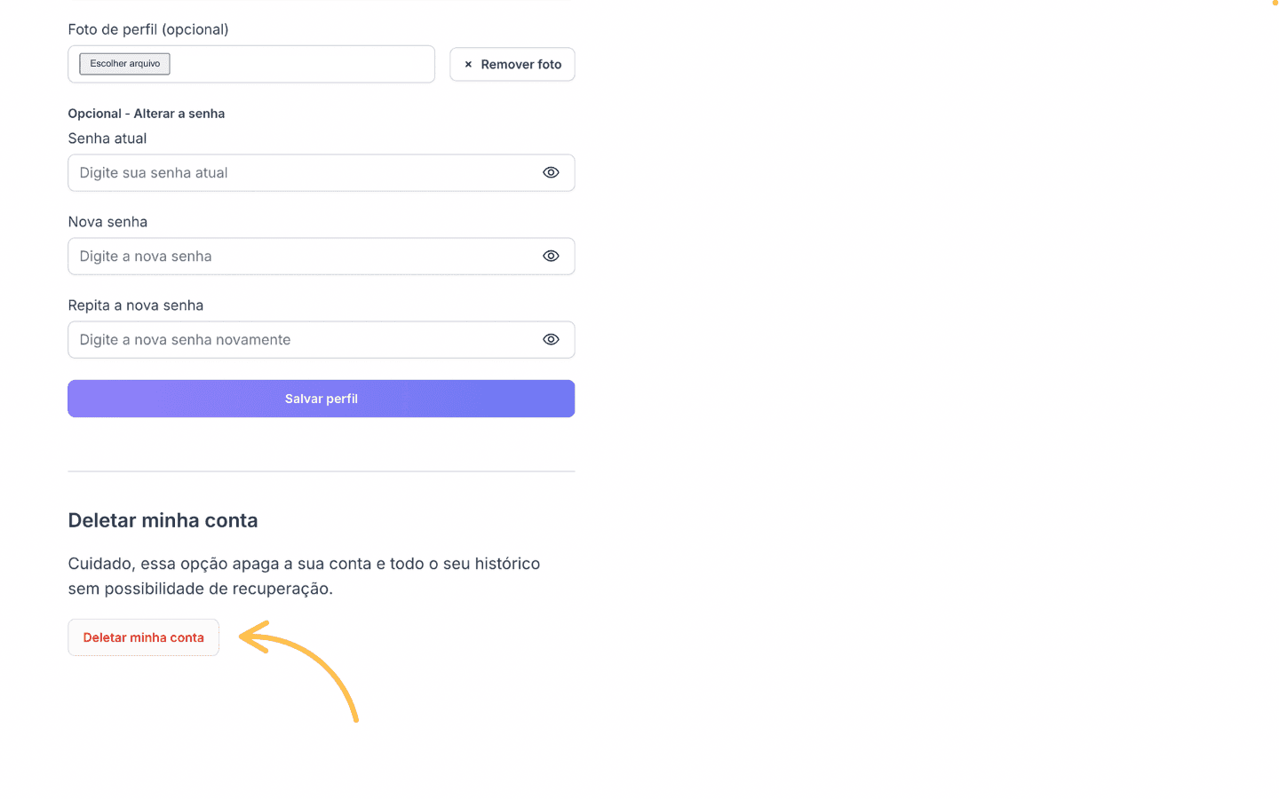Click the Deletar minha conta section heading

coord(163,520)
